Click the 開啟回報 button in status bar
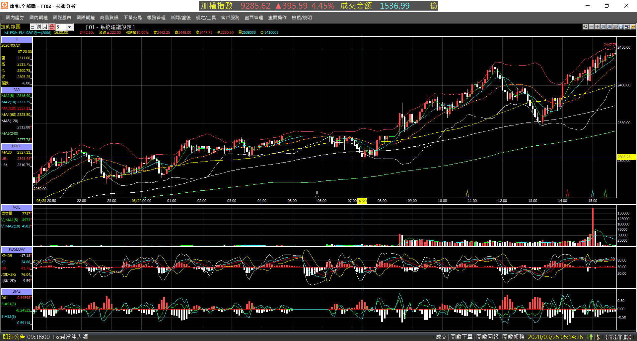This screenshot has width=637, height=341. (x=487, y=337)
